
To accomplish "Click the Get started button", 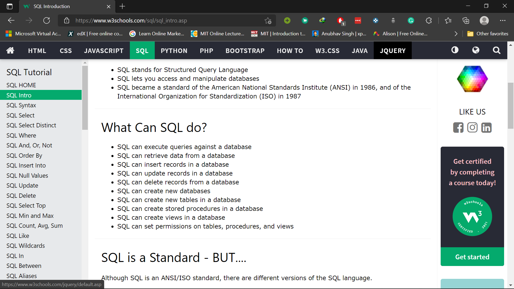I will (x=472, y=257).
